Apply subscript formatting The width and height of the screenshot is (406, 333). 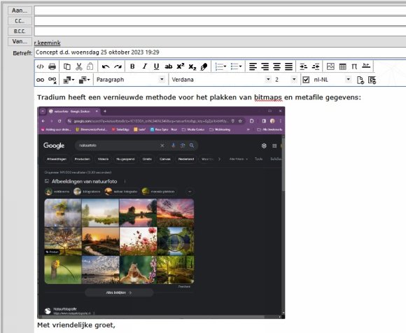(192, 66)
